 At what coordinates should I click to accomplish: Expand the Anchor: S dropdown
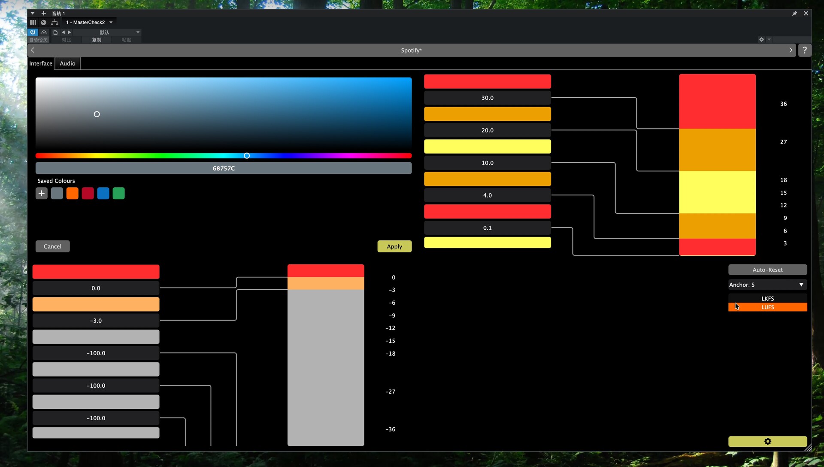tap(767, 284)
